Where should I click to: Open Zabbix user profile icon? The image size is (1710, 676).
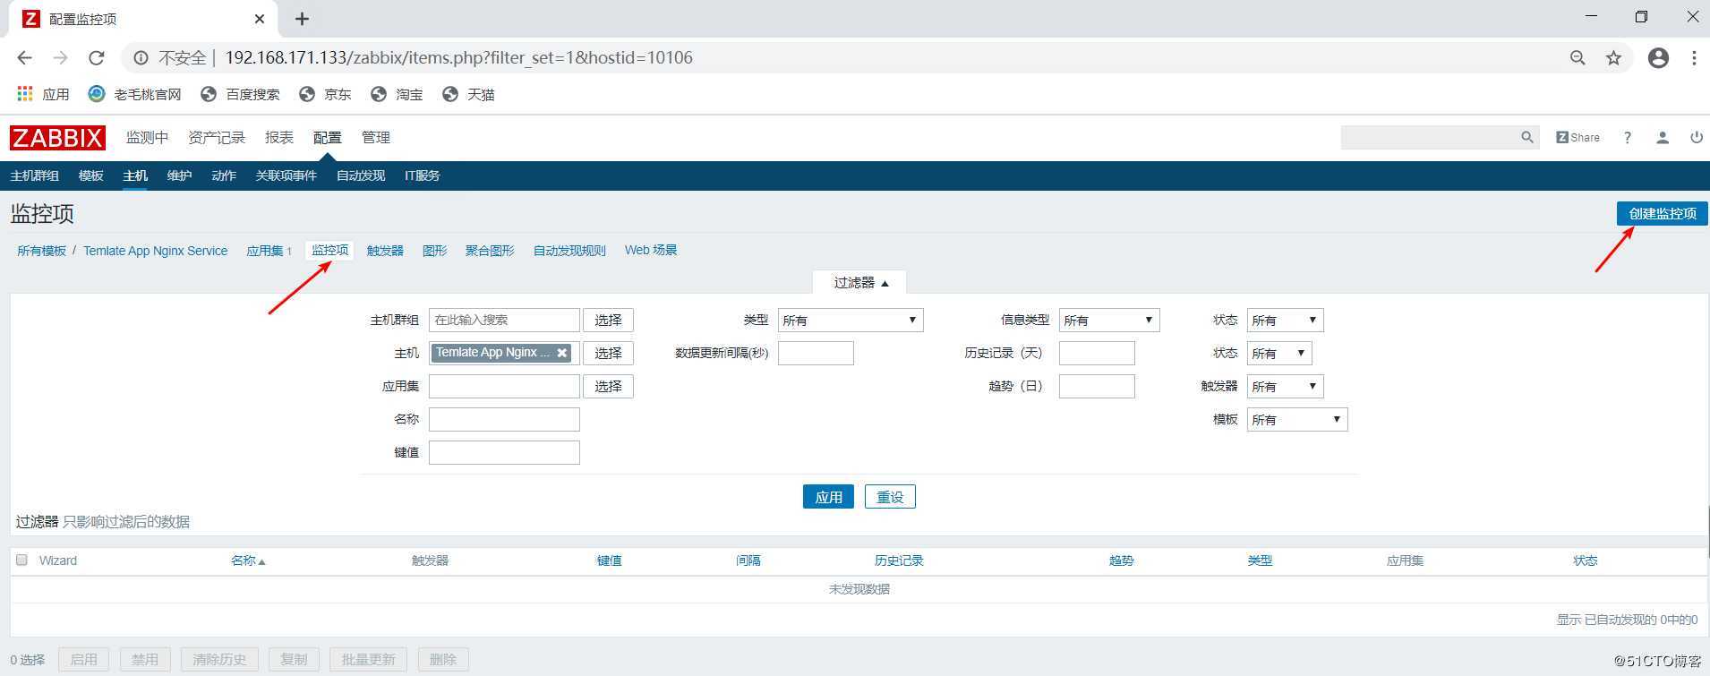1663,137
